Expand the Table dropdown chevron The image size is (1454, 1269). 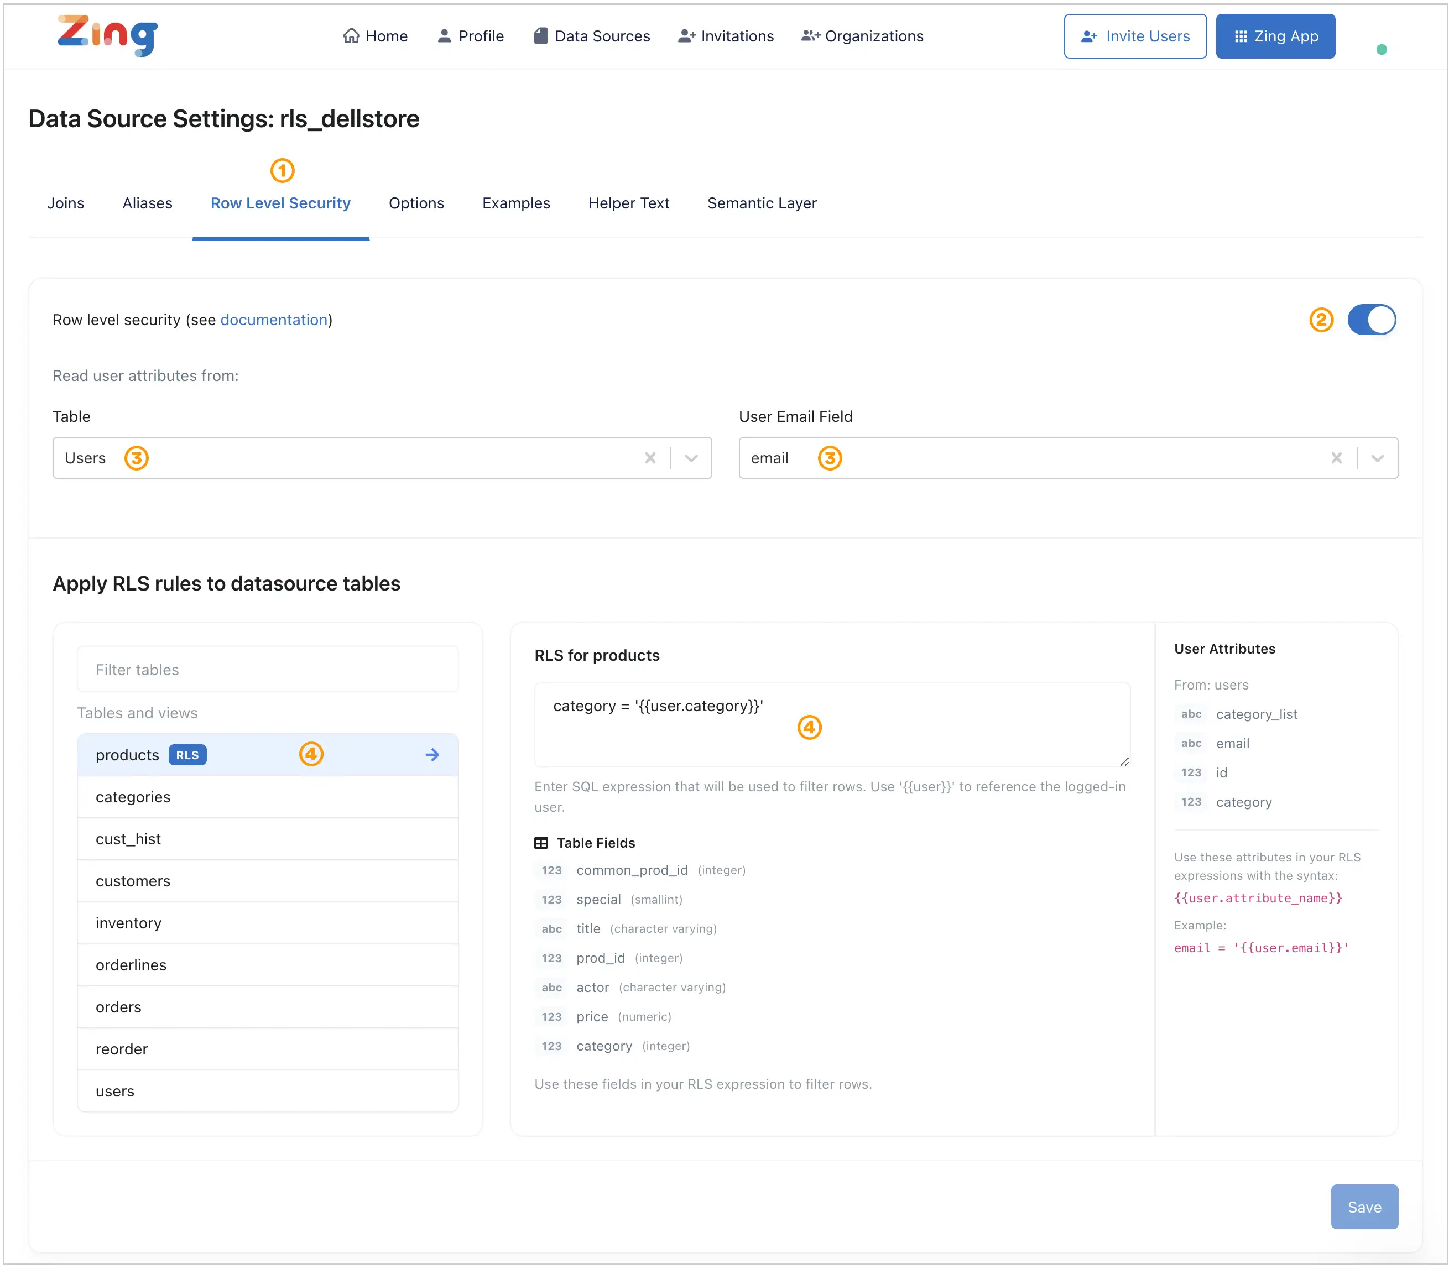click(692, 459)
